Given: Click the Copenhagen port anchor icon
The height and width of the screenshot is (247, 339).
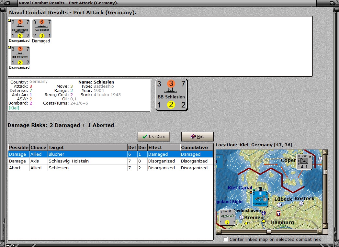Looking at the screenshot, I should pyautogui.click(x=321, y=158).
